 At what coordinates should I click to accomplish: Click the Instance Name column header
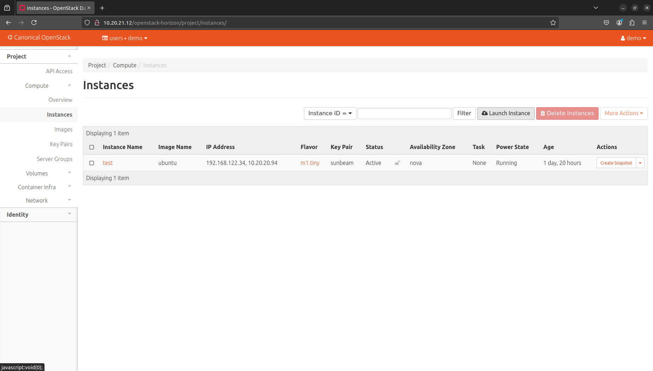click(x=122, y=147)
